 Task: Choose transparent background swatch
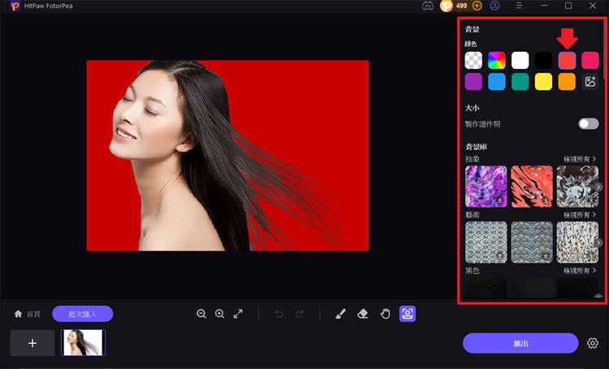coord(473,61)
